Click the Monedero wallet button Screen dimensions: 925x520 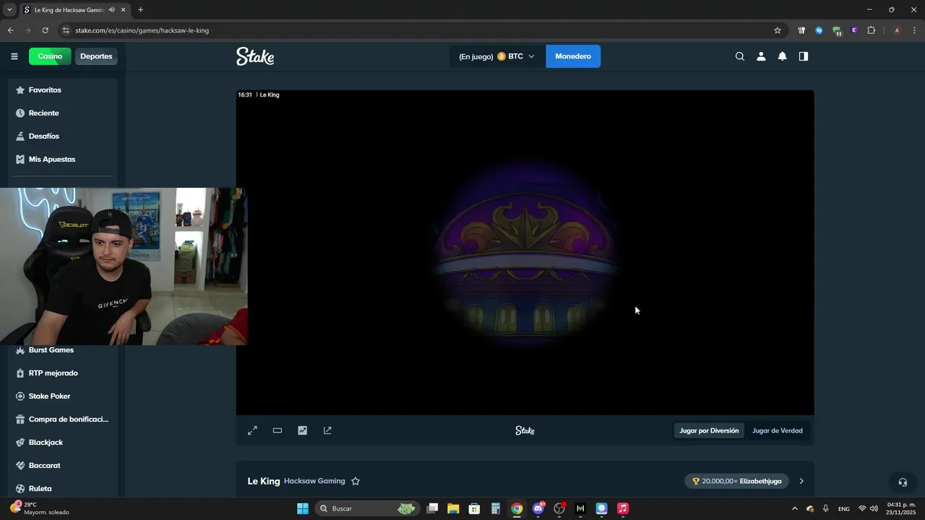pyautogui.click(x=573, y=56)
